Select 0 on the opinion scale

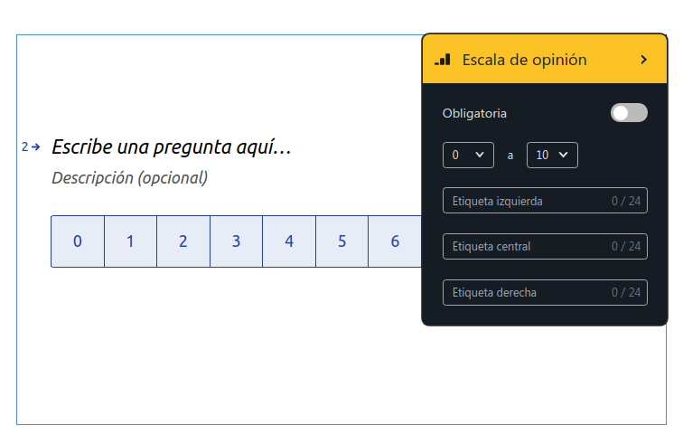[78, 241]
